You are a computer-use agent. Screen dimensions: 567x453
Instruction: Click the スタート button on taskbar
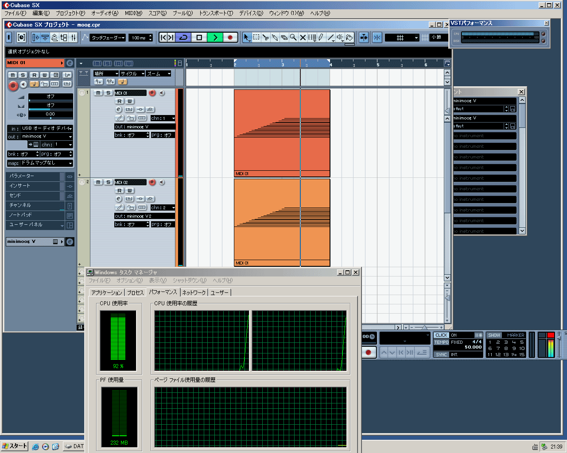(15, 446)
